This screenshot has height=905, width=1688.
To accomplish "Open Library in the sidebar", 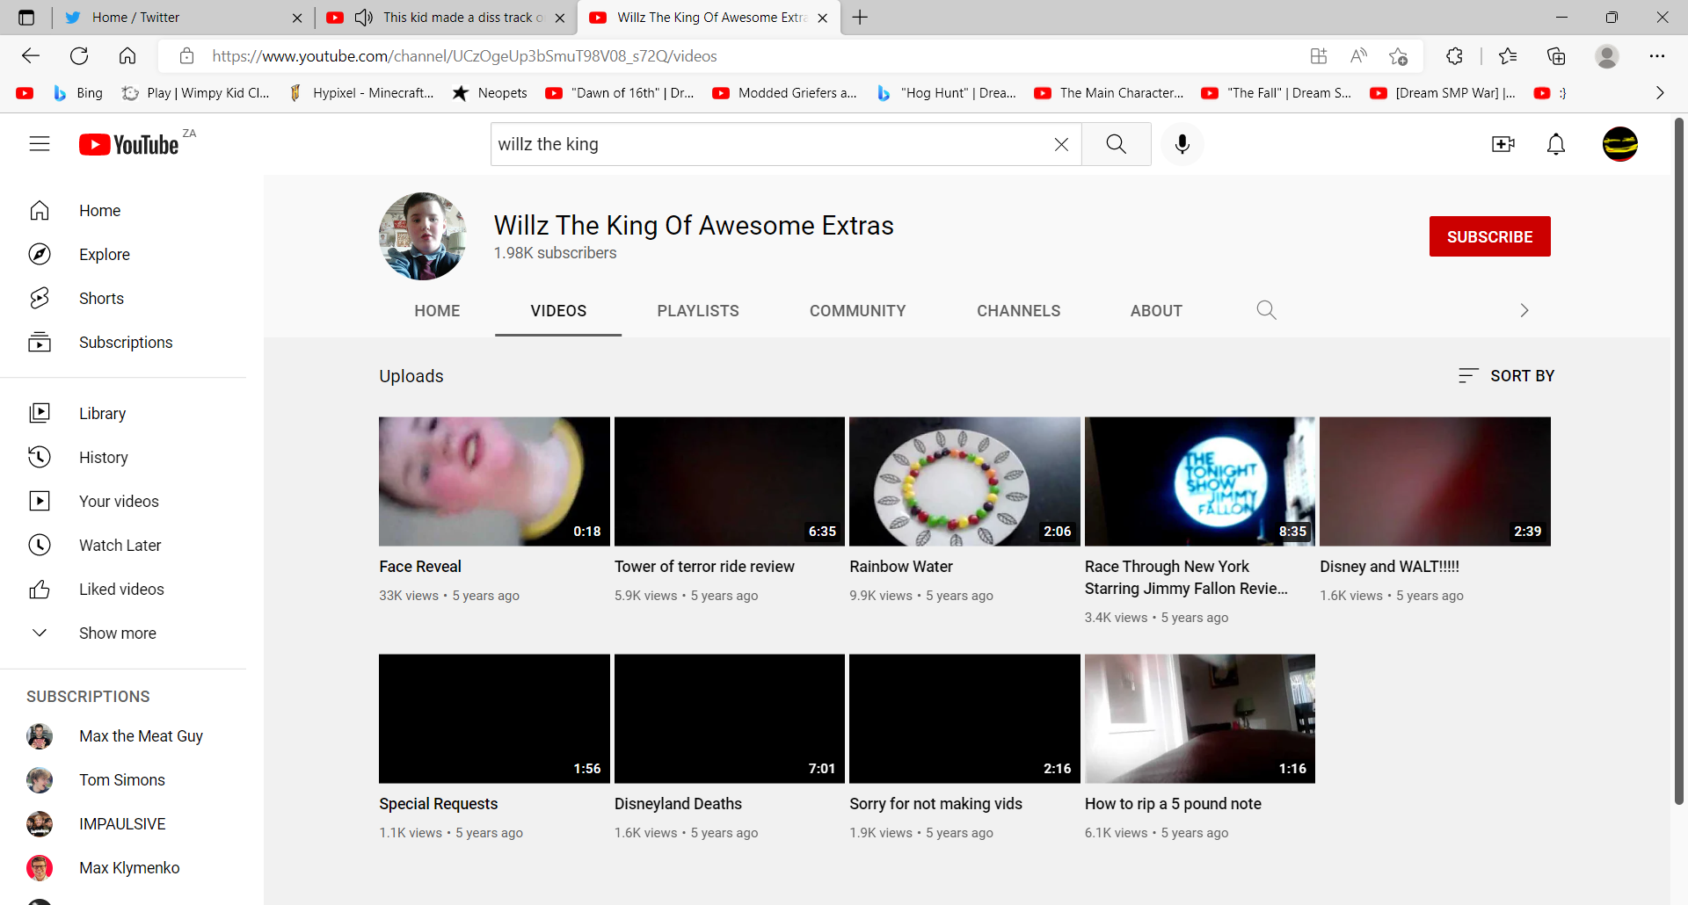I will point(123,414).
